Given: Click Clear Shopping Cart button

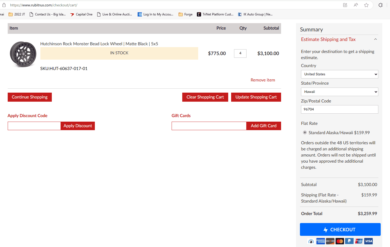Looking at the screenshot, I should 205,97.
